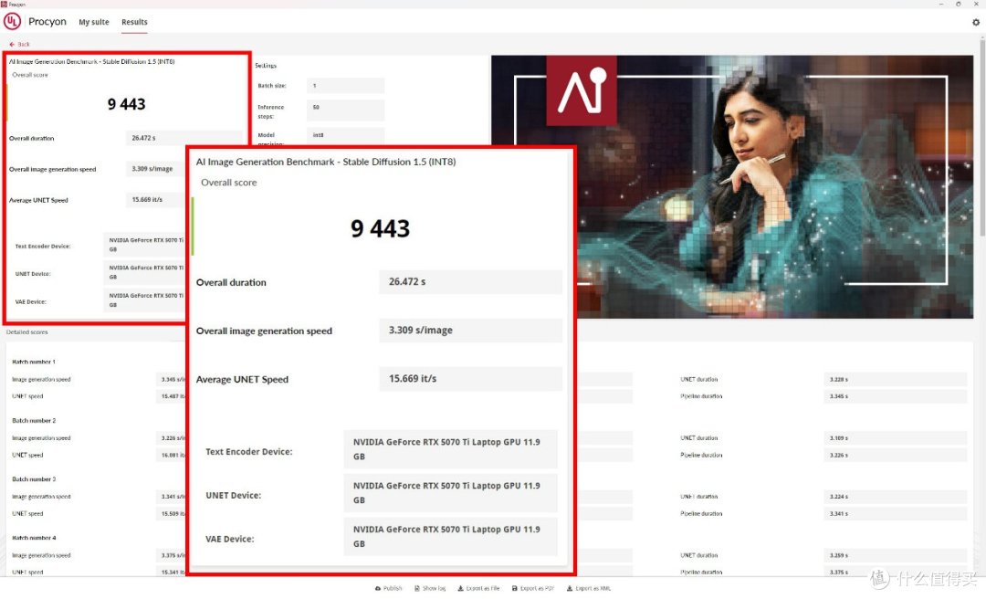986x599 pixels.
Task: Click the UL Procyon logo icon
Action: 12,21
